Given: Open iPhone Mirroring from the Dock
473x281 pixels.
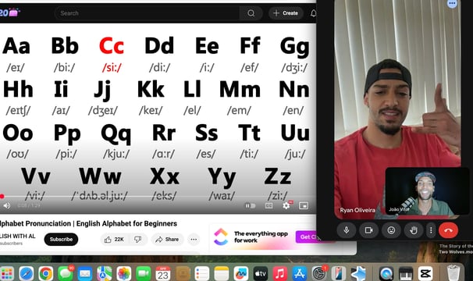Looking at the screenshot, I should (338, 274).
